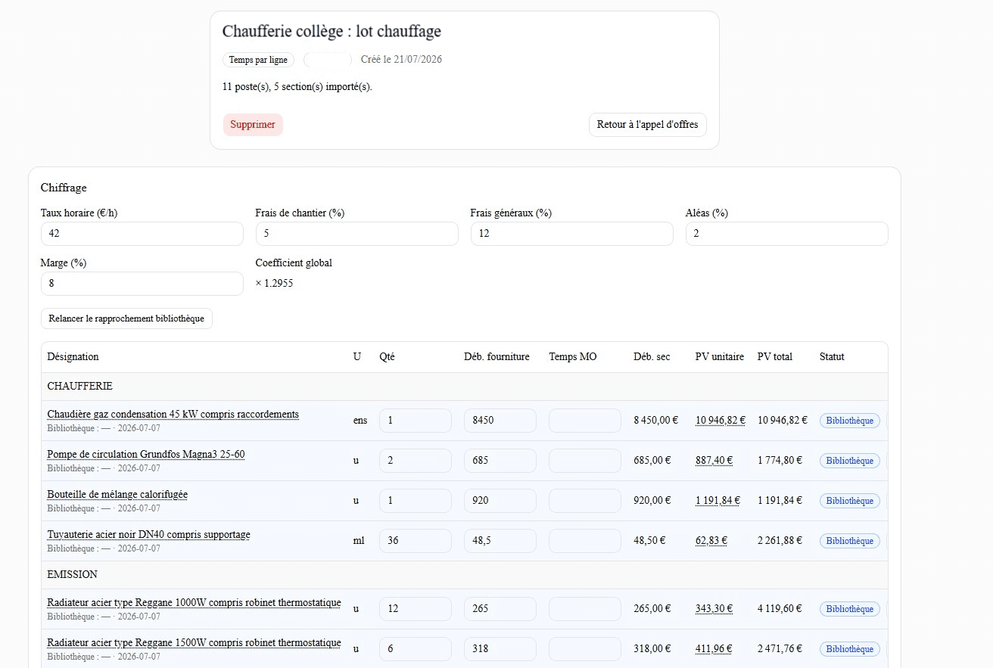
Task: Open Tuyauterie acier noir DN40 designation
Action: click(x=148, y=534)
